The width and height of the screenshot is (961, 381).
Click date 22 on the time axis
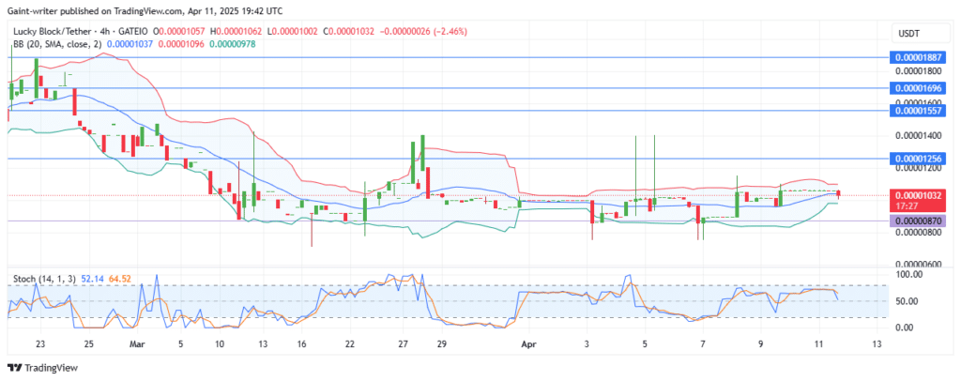(349, 344)
